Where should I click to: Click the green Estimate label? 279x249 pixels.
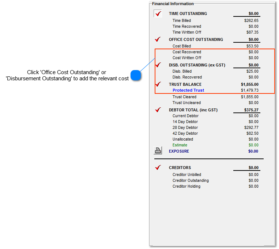point(180,145)
